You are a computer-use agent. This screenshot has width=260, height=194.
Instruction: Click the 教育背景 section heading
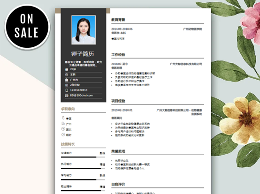(118, 20)
